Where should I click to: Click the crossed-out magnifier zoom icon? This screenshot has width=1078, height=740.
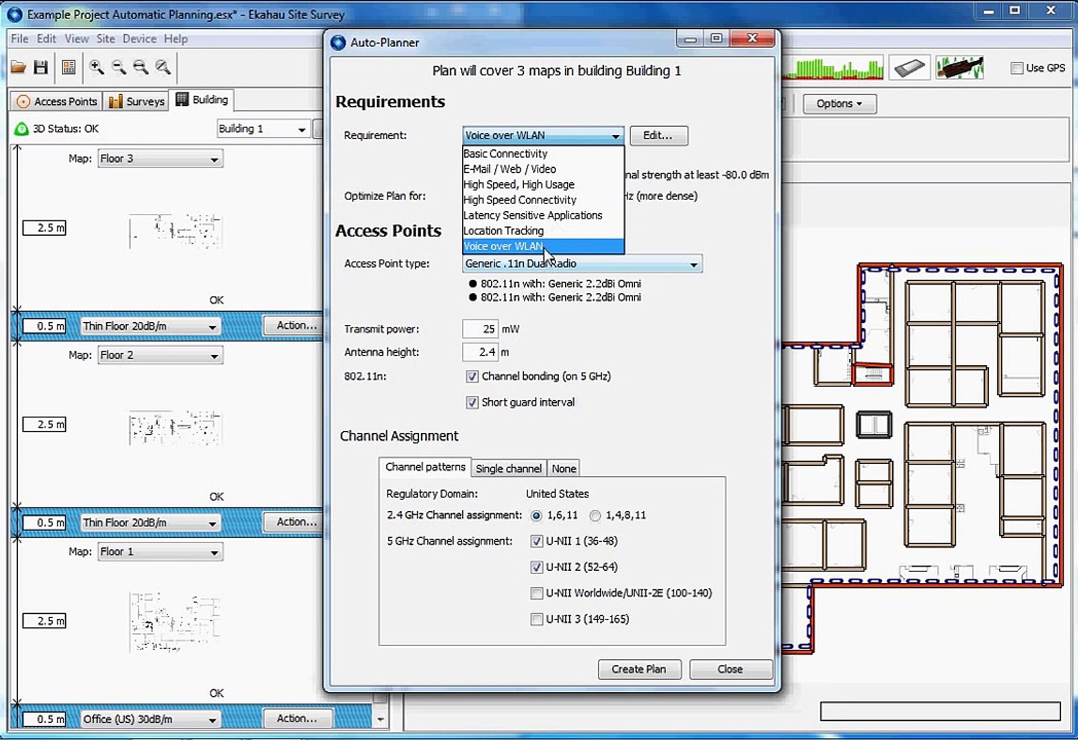click(x=163, y=67)
